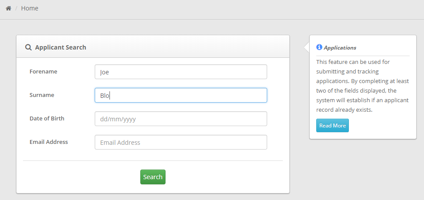Viewport: 424px width, 200px height.
Task: Click the slash separator in breadcrumb
Action: 16,8
